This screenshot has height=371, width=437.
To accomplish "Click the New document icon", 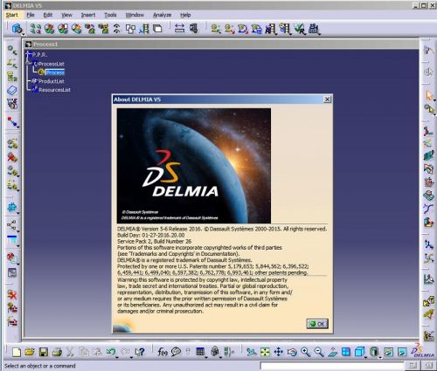I will pos(17,352).
